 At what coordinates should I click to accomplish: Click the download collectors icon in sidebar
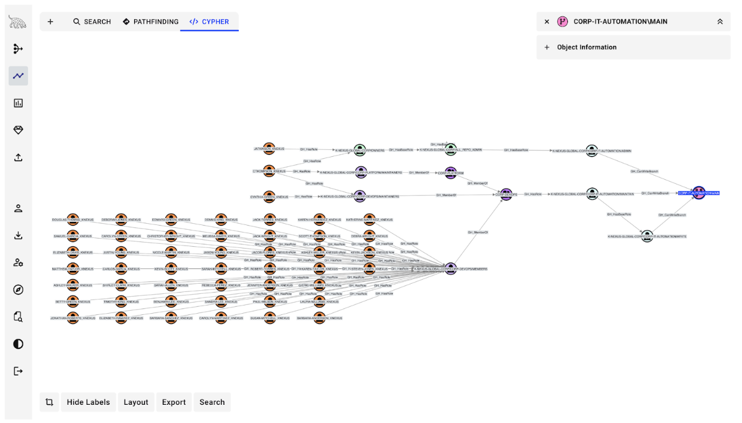[x=18, y=236]
